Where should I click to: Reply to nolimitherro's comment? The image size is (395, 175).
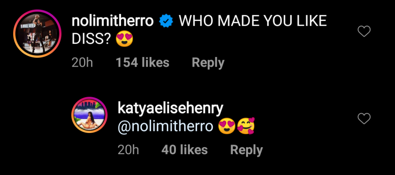pos(208,62)
